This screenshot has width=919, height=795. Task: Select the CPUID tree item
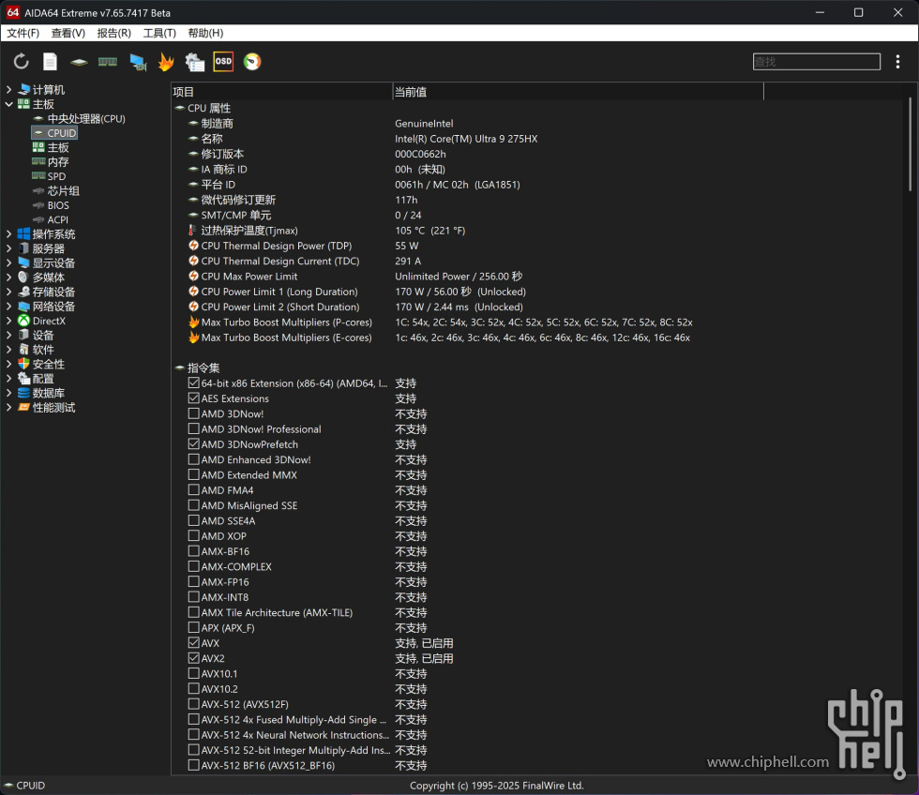pyautogui.click(x=54, y=133)
